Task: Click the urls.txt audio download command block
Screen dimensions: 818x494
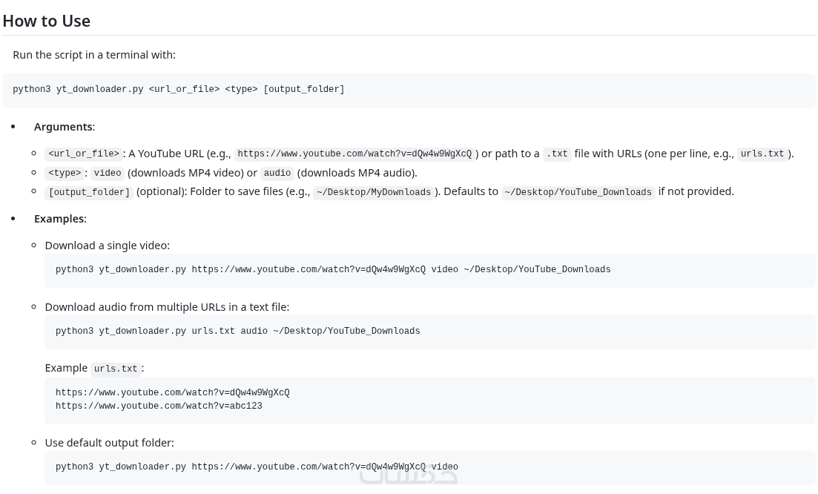Action: point(237,332)
